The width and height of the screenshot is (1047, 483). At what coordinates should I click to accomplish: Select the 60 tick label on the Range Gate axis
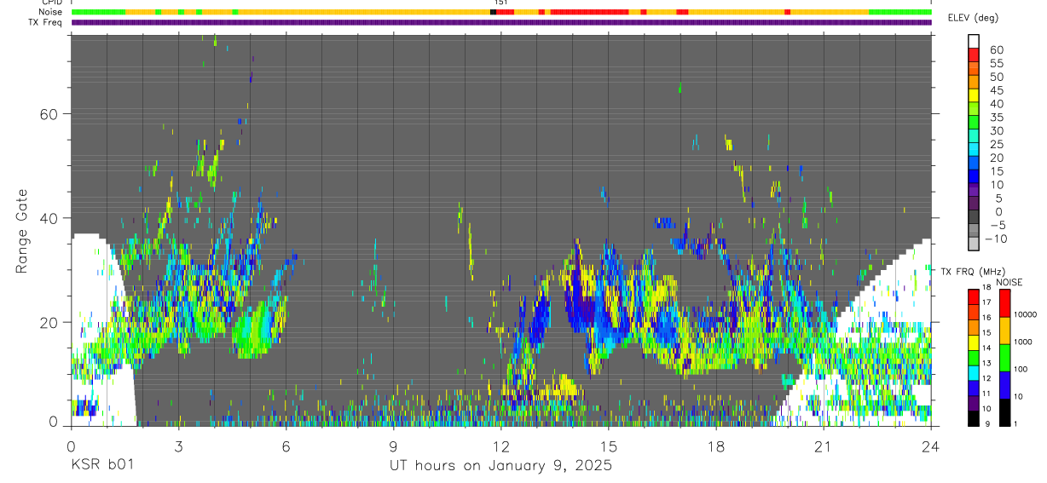pos(49,113)
